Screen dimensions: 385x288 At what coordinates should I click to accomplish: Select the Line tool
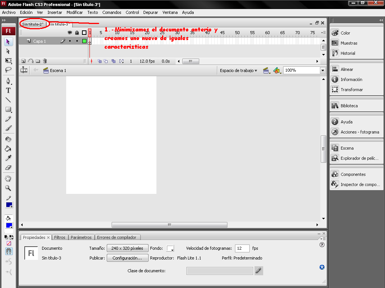[x=8, y=100]
